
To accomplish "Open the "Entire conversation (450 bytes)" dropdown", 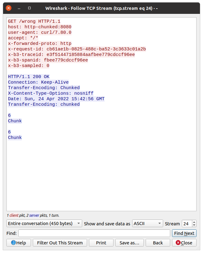I will (x=44, y=223).
